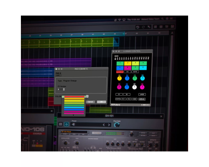
Task: Click the S2 button in A-88MK2 Control
Action: click(x=127, y=94)
